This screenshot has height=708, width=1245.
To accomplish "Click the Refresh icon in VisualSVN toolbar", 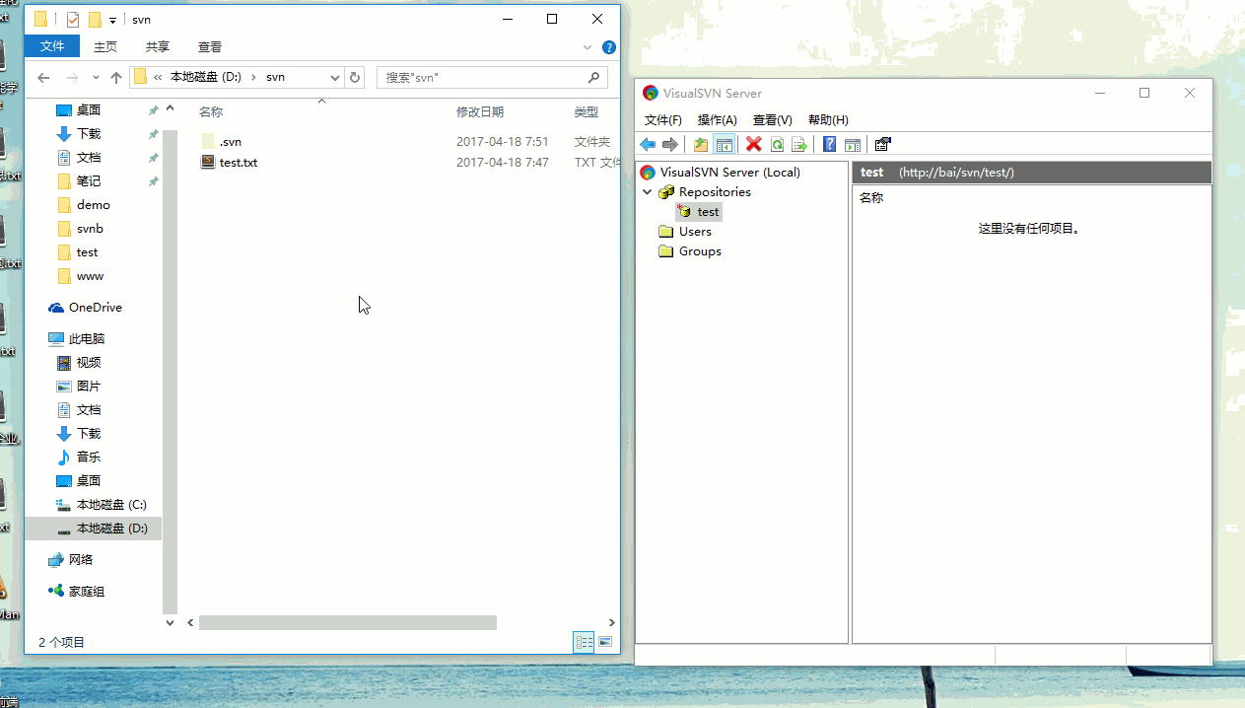I will 777,145.
